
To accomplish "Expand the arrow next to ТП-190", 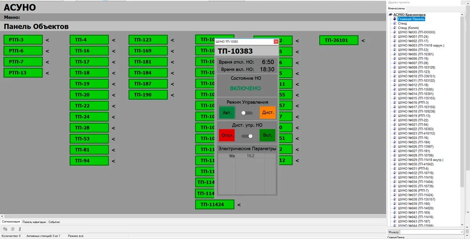I will [172, 95].
